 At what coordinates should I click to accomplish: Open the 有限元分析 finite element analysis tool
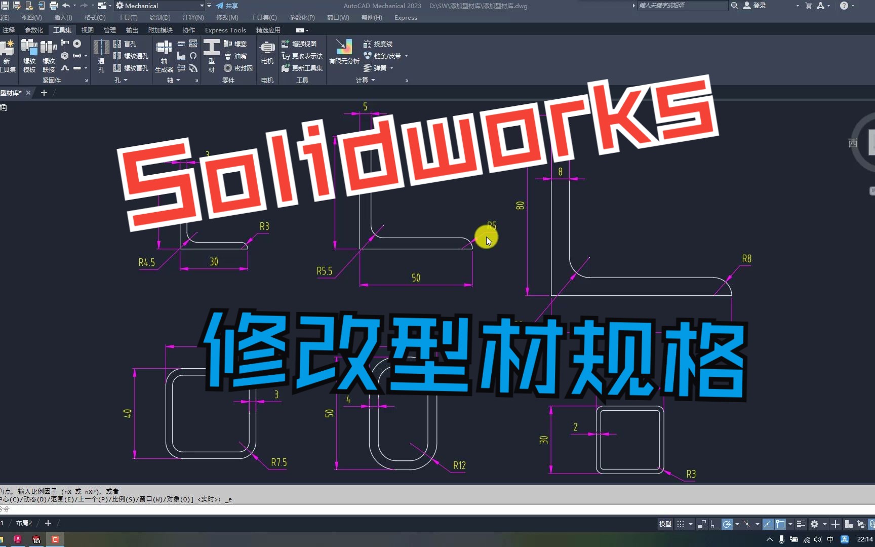click(344, 51)
